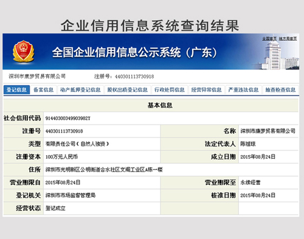304x239 pixels.
Task: Open the 动产抵押登记信息 tab
Action: [80, 90]
